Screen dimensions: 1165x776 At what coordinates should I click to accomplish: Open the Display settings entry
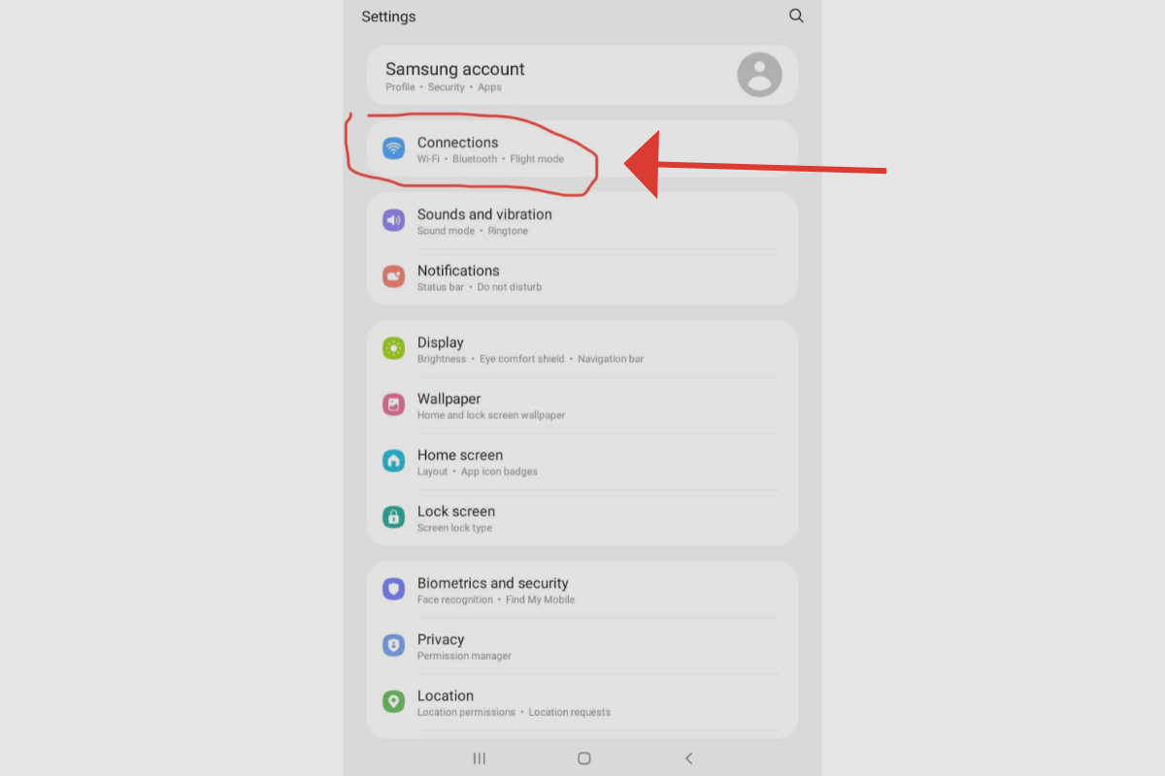[x=582, y=349]
